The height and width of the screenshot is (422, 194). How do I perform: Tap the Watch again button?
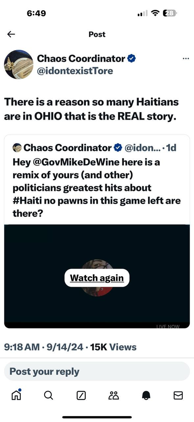(97, 278)
